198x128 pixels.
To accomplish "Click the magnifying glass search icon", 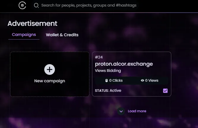I will tap(36, 5).
